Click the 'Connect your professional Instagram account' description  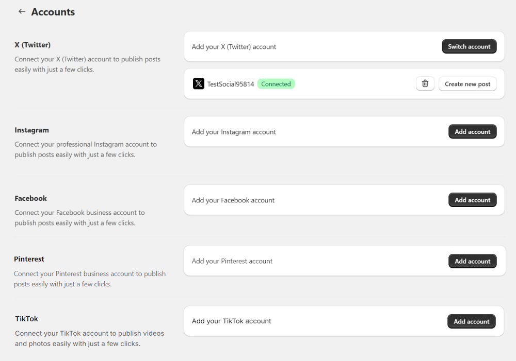[x=86, y=149]
